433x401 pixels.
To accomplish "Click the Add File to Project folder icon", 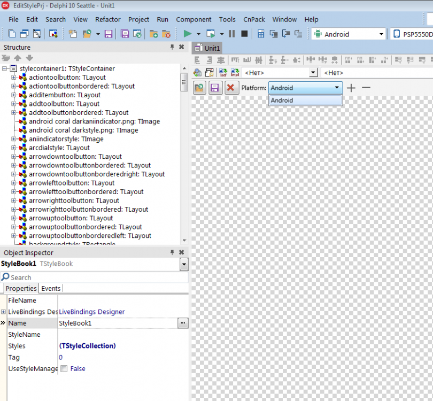I will (x=153, y=34).
